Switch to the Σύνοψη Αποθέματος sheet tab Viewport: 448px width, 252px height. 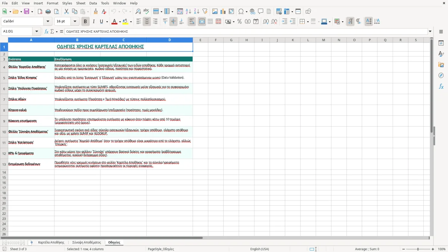point(87,242)
